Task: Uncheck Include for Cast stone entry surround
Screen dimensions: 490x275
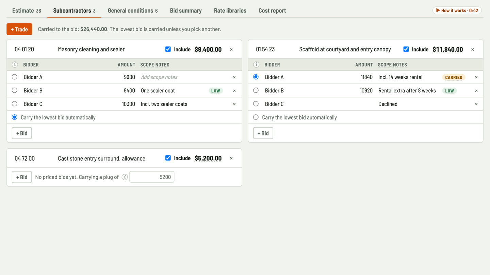Action: pyautogui.click(x=168, y=158)
